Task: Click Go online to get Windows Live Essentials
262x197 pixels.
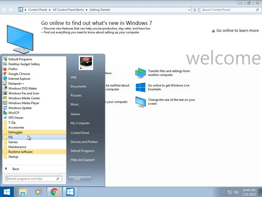Action: 169,87
